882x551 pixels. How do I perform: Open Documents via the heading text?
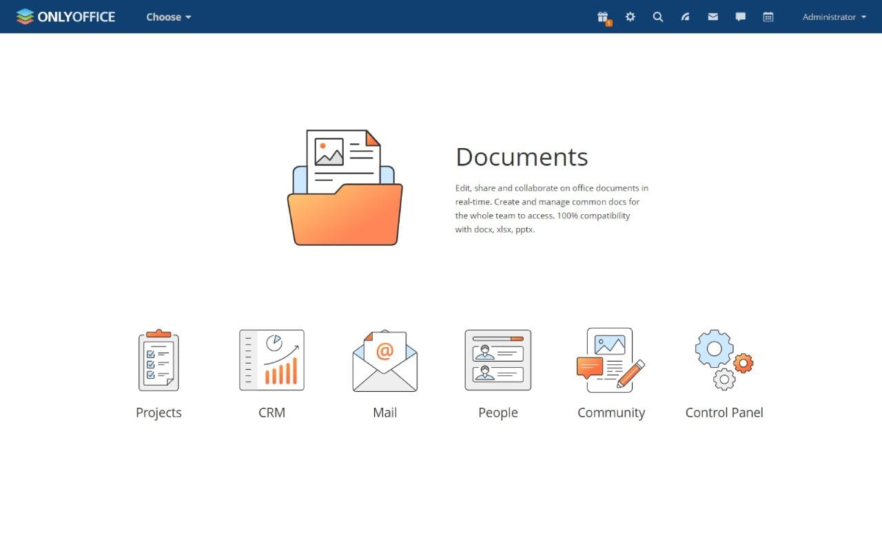pyautogui.click(x=522, y=157)
